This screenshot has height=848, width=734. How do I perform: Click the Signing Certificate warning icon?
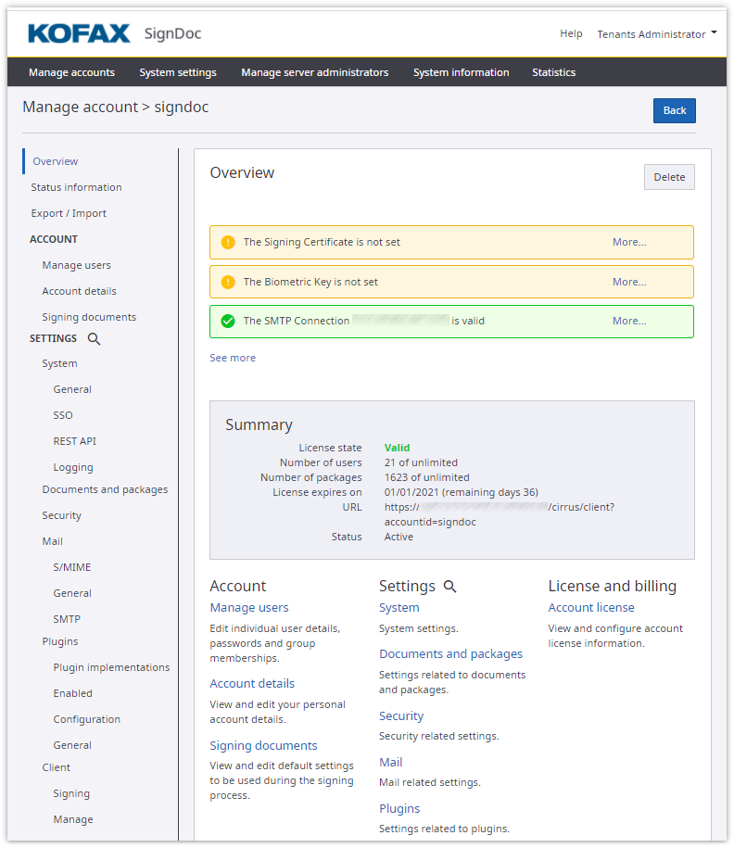(228, 243)
